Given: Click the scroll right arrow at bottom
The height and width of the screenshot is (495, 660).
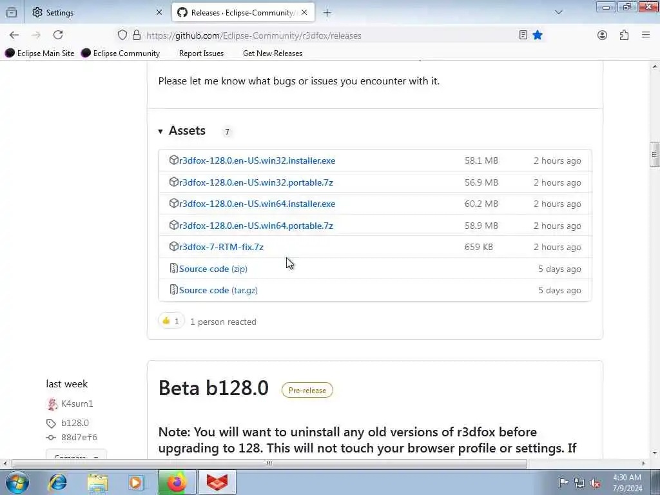Looking at the screenshot, I should [643, 463].
